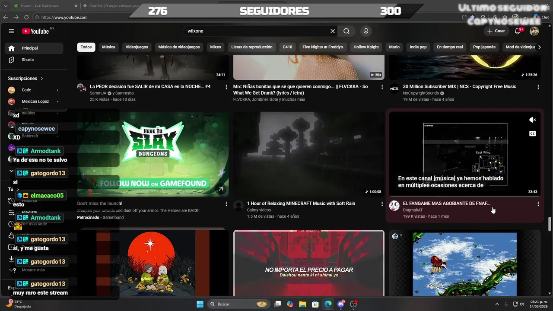Open options for FANGAME MAS AGOBIANTE video

point(538,203)
